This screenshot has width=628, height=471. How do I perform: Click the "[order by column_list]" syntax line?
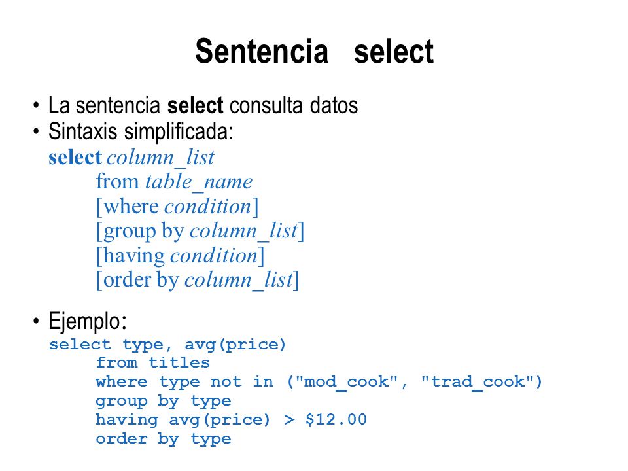[198, 280]
